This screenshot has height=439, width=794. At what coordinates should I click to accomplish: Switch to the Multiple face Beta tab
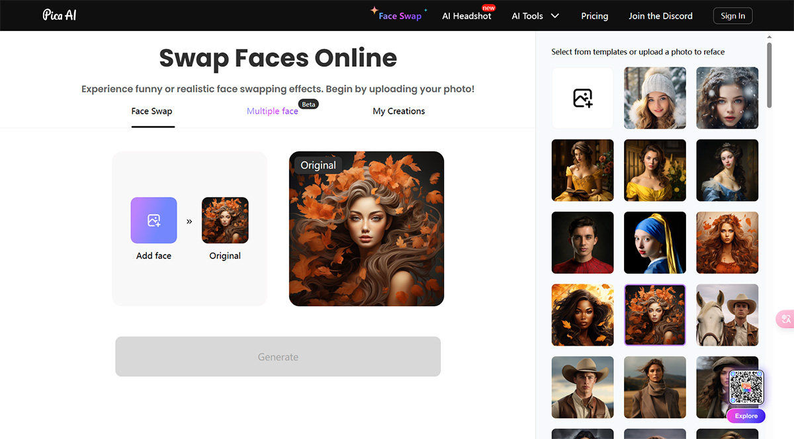click(x=272, y=110)
